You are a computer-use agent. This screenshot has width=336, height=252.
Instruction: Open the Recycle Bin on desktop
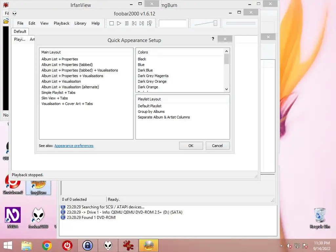click(320, 218)
